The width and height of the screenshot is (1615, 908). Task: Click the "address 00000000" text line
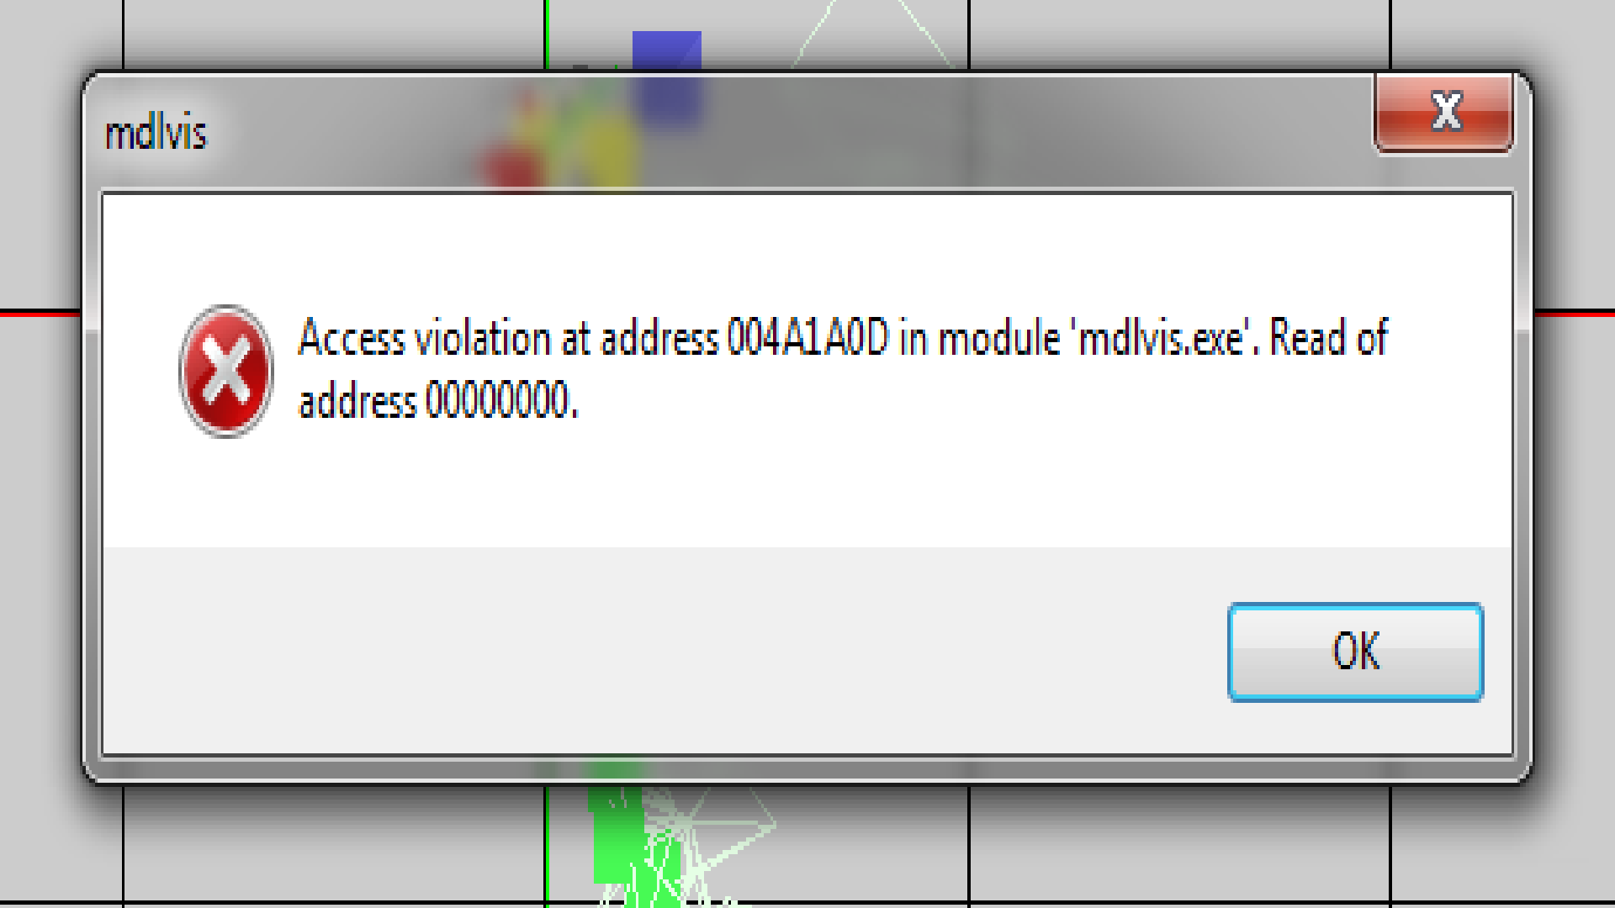[438, 400]
